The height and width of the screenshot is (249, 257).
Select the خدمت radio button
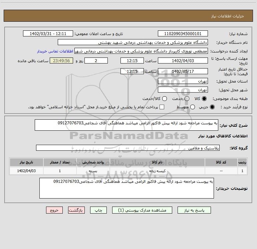coord(187,99)
